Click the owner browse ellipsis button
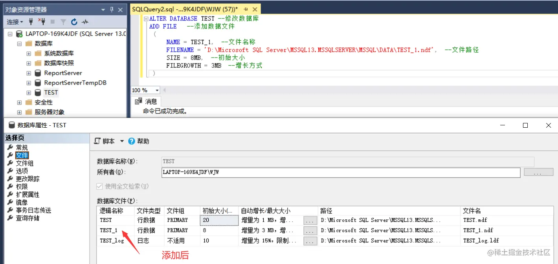Screen dimensions: 558x264 (x=538, y=172)
